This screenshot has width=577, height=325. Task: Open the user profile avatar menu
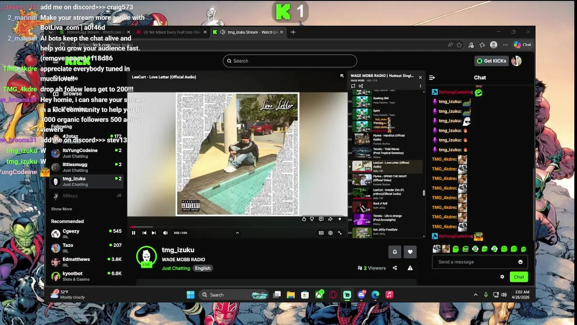516,61
